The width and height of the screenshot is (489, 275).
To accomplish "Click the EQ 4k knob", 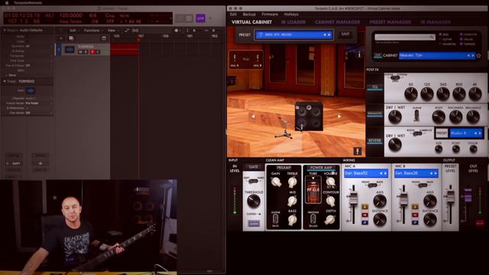I will click(x=475, y=94).
